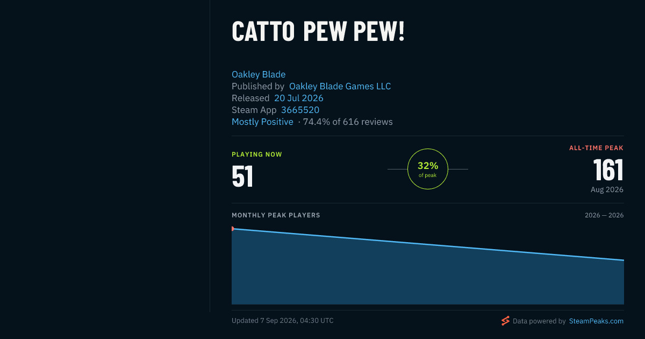Screen dimensions: 645x339
Task: Click the SteamPeaks logo icon
Action: 505,321
